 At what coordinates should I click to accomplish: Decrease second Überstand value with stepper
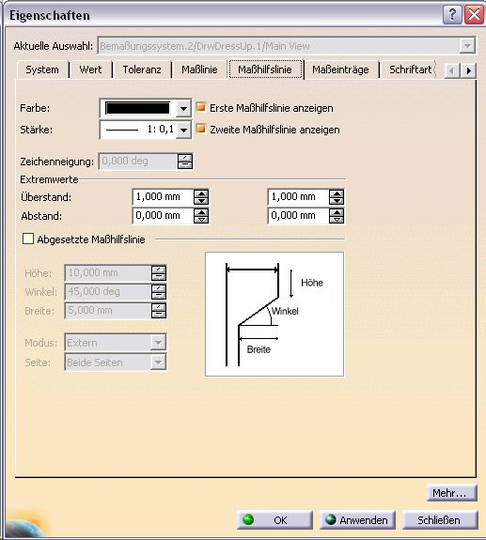[337, 201]
